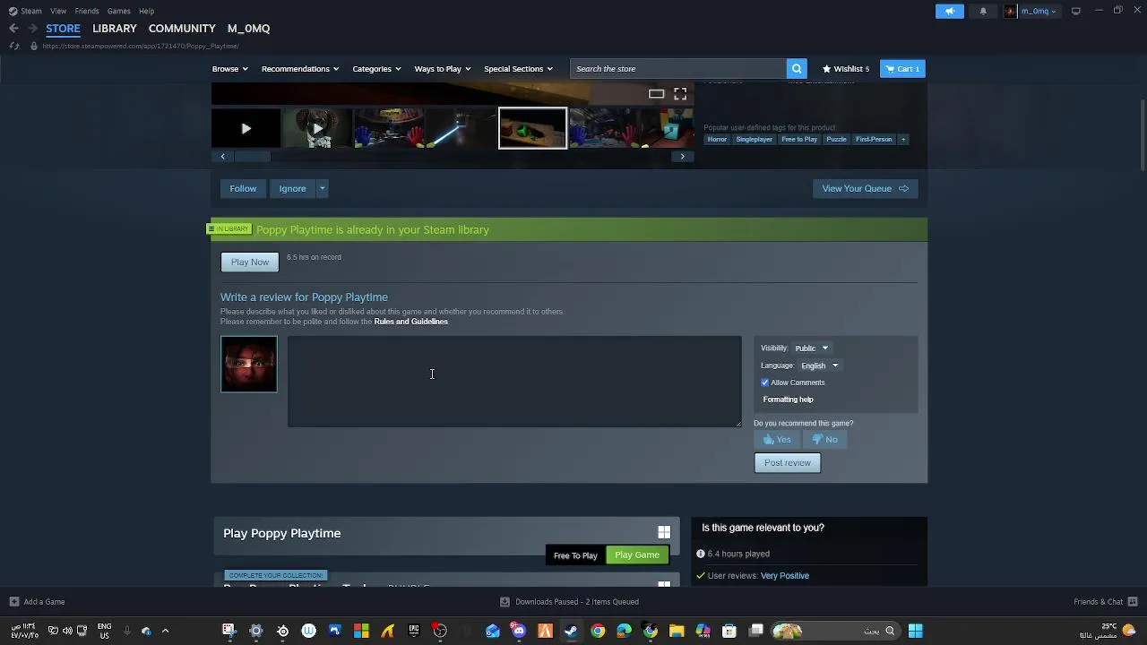Click the Follow button
1147x645 pixels.
pos(243,188)
